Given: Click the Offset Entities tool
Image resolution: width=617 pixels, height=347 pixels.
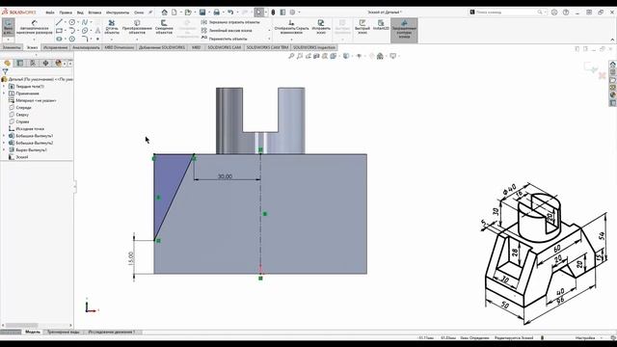Looking at the screenshot, I should point(164,27).
